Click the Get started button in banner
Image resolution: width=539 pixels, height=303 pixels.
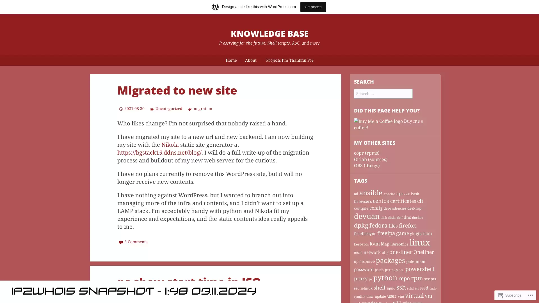(x=313, y=7)
